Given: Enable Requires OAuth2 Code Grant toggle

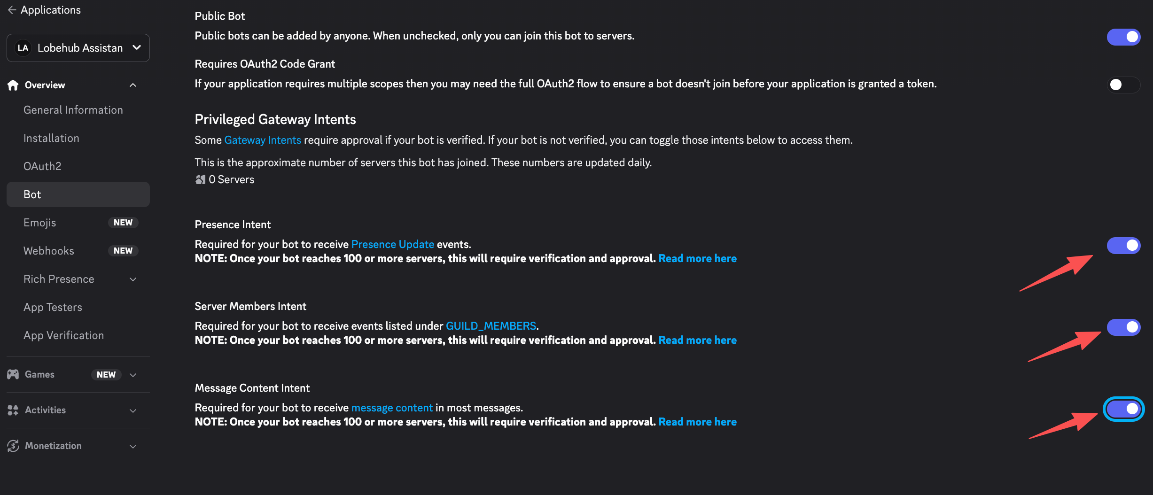Looking at the screenshot, I should point(1123,85).
